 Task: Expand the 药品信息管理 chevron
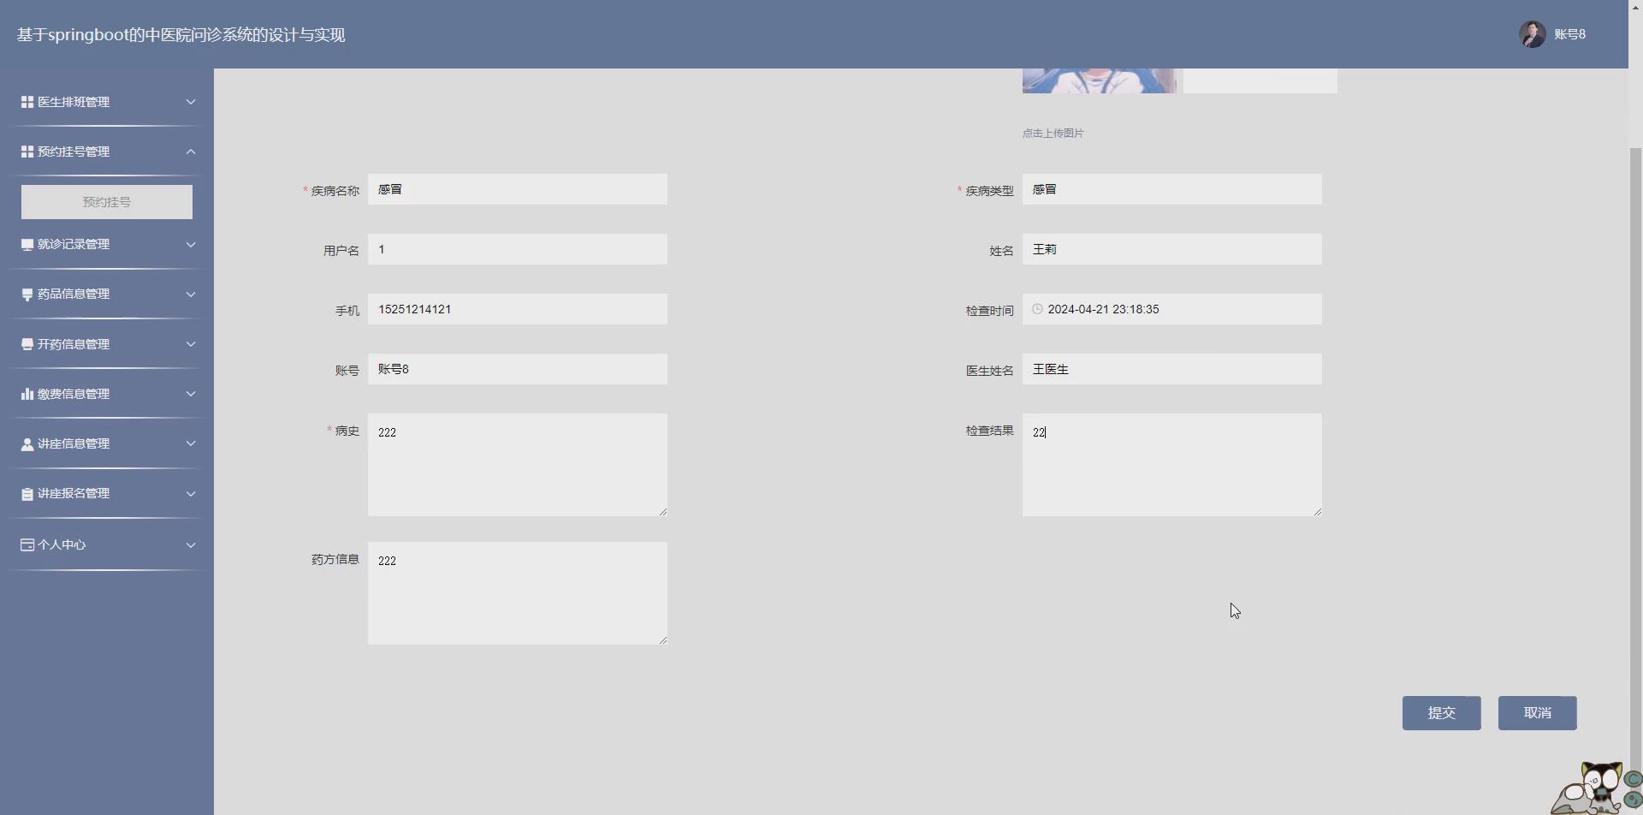tap(191, 294)
